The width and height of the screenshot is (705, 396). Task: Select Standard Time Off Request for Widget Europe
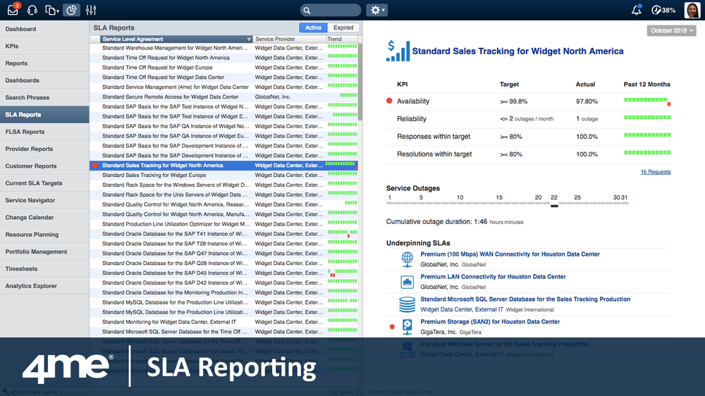point(223,68)
